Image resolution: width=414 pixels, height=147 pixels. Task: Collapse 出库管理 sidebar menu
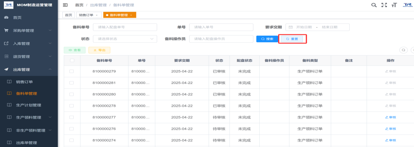50,69
